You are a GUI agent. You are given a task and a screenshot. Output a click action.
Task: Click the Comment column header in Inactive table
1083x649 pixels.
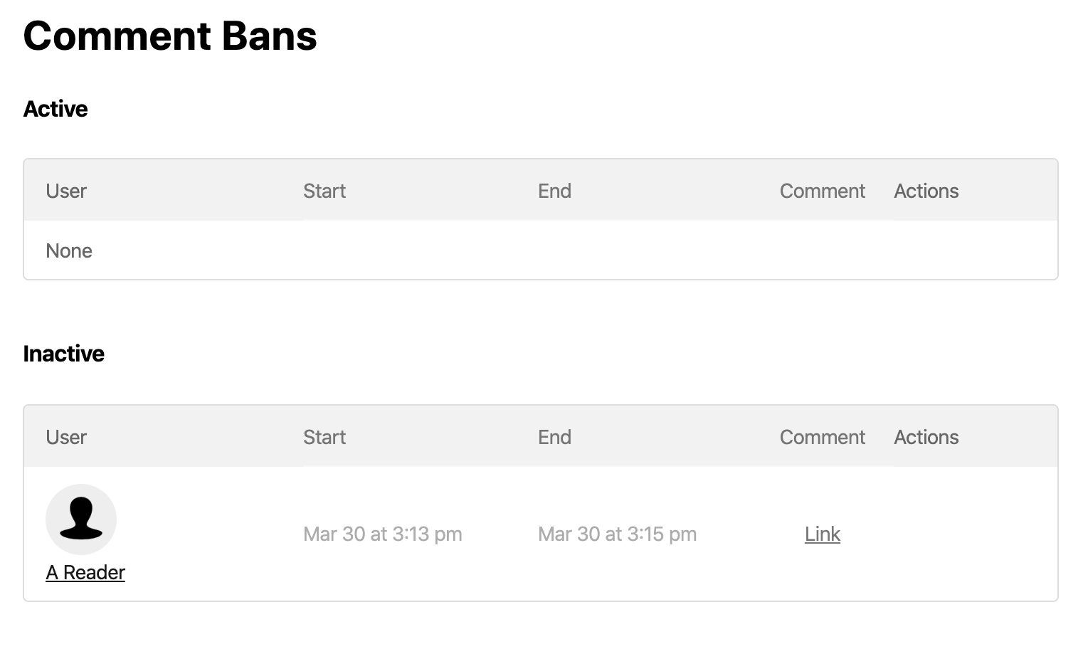[823, 437]
